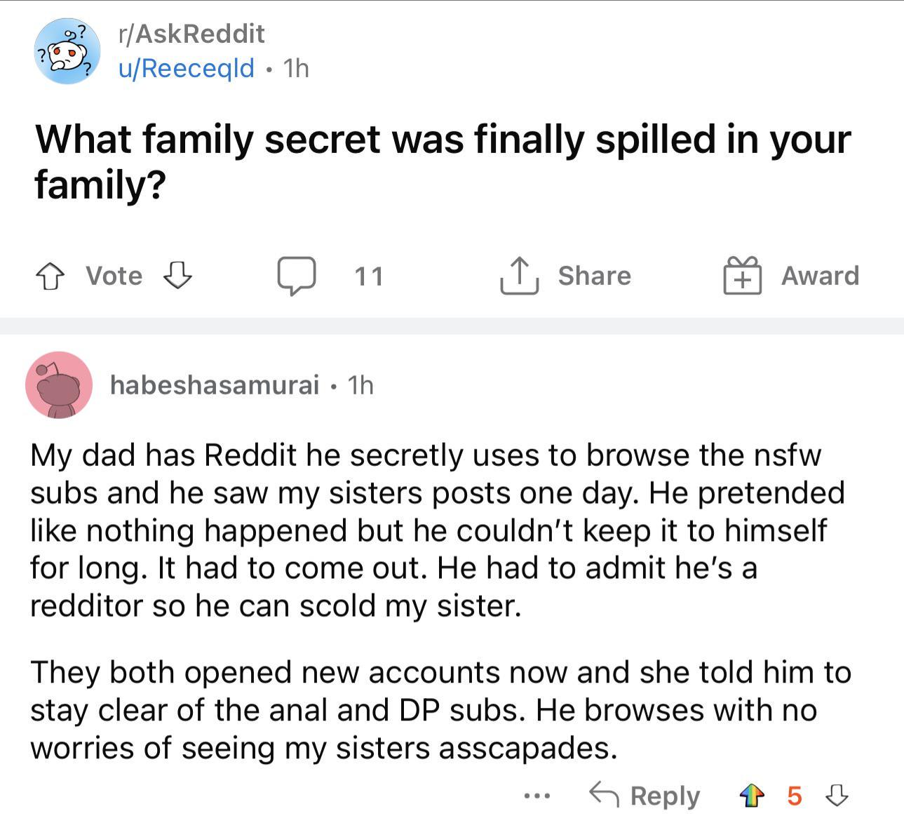904x823 pixels.
Task: Click the r/AskReddit subreddit avatar
Action: [x=66, y=51]
